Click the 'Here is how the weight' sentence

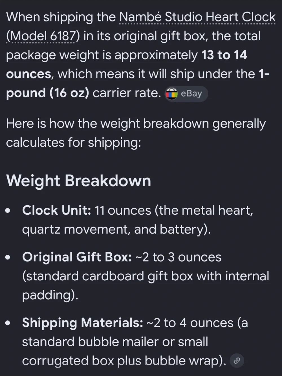point(136,133)
